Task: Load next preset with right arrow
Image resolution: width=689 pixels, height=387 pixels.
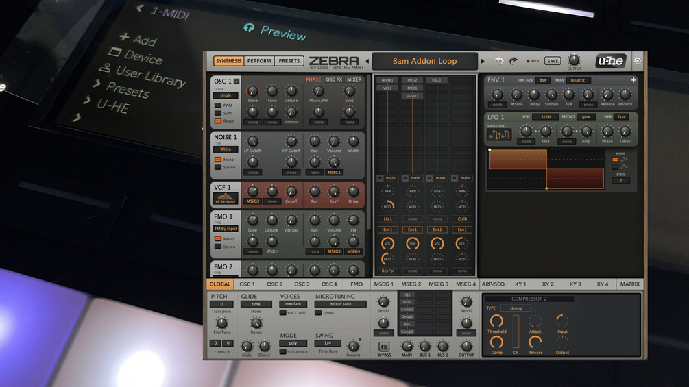Action: click(x=483, y=61)
